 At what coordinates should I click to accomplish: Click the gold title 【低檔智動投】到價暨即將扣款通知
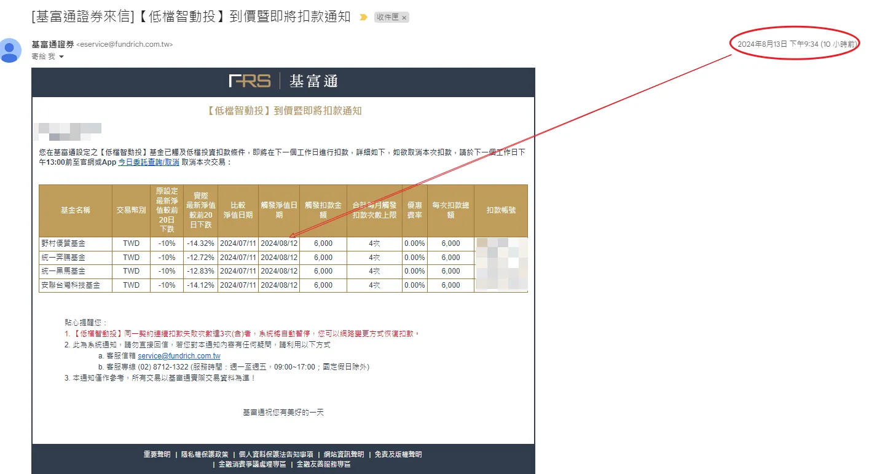[283, 111]
